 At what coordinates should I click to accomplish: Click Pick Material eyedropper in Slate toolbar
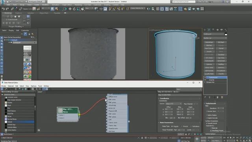6,89
